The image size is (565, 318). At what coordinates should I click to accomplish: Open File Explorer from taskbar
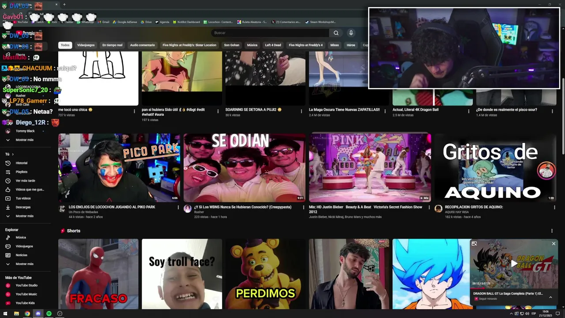tap(16, 314)
